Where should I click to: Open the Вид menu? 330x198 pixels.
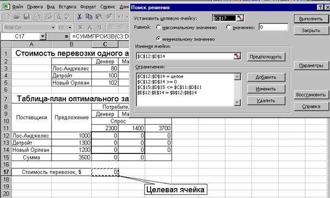click(51, 7)
